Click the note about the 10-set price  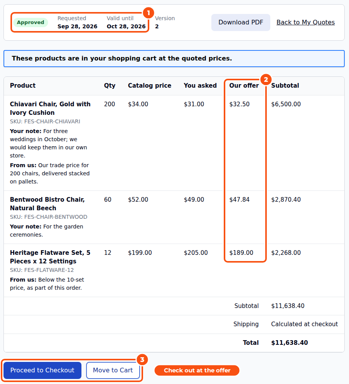coord(47,284)
